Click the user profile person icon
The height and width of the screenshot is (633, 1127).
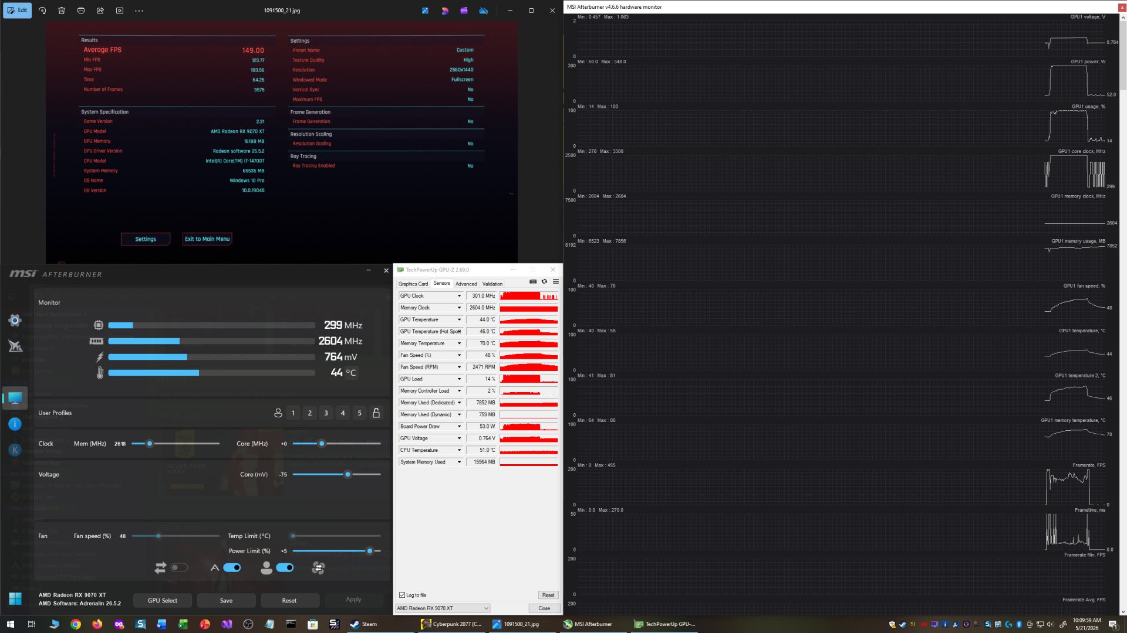click(x=278, y=413)
